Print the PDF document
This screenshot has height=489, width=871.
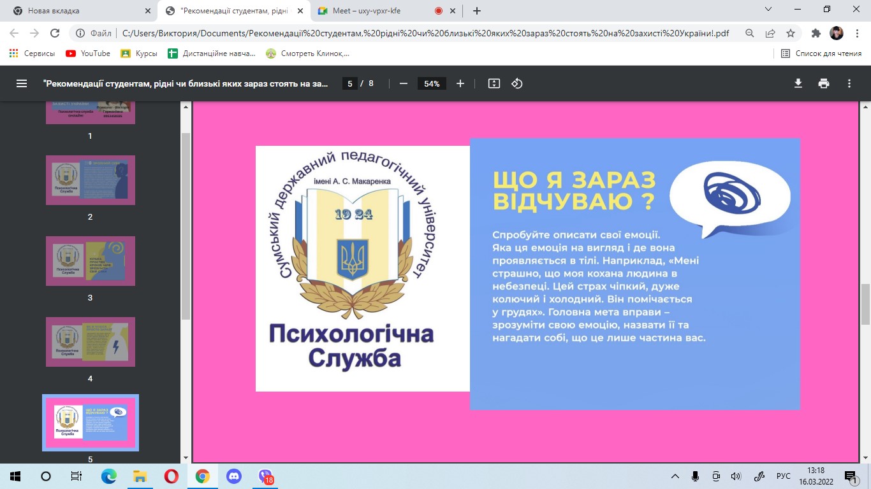pos(824,83)
